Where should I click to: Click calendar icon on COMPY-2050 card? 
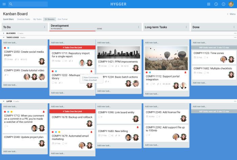(5, 60)
